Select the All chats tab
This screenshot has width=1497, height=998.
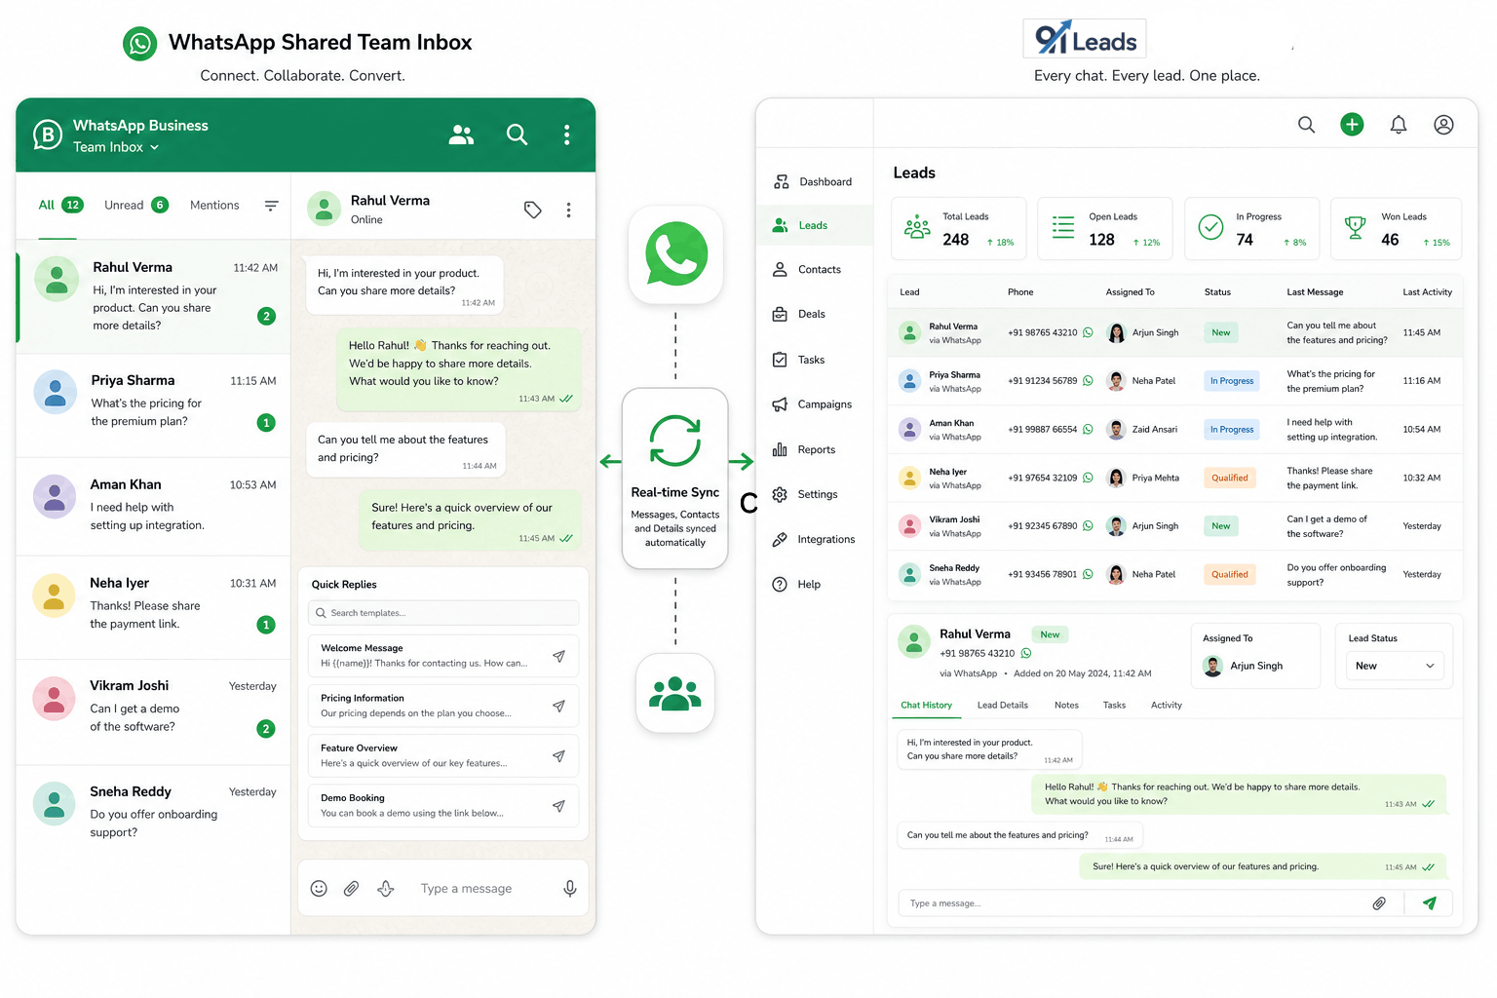(60, 205)
